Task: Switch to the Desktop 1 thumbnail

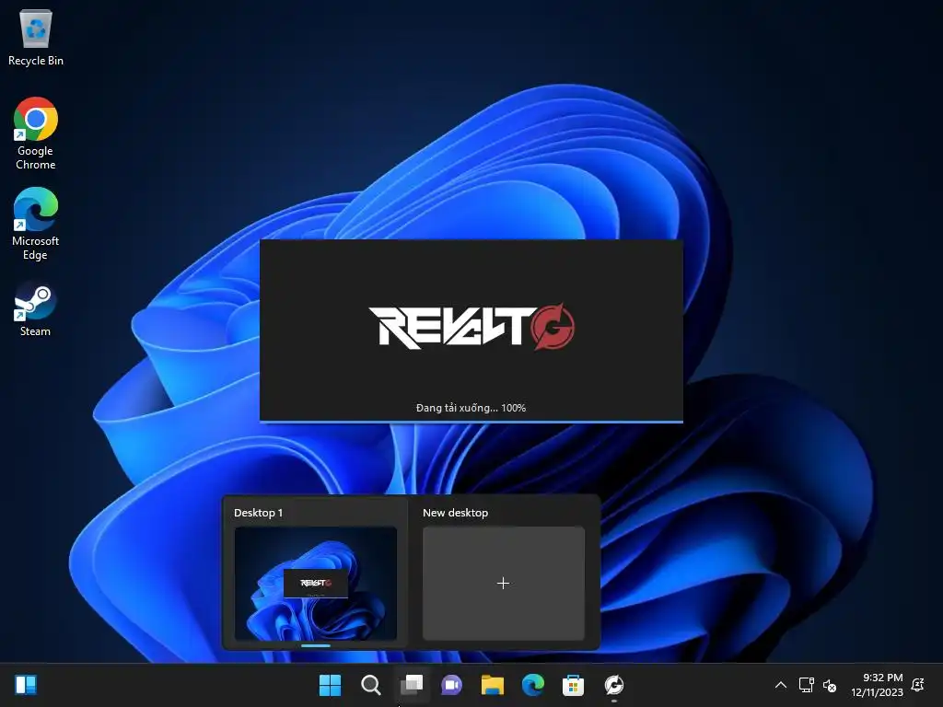Action: [x=316, y=583]
